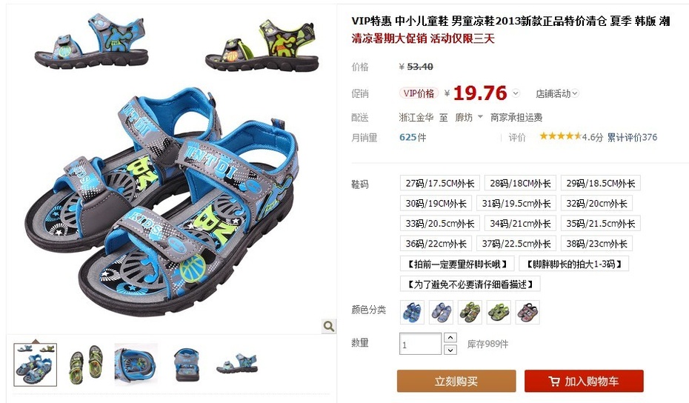The image size is (689, 403).
Task: View the sandal sole thumbnail
Action: click(x=136, y=364)
